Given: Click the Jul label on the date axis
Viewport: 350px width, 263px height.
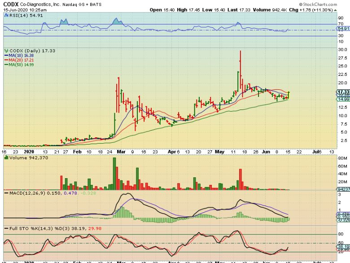Looking at the screenshot, I should [x=315, y=152].
